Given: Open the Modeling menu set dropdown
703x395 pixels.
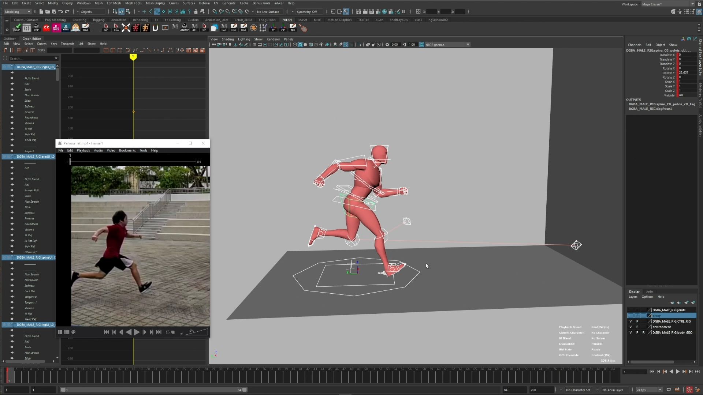Looking at the screenshot, I should [x=18, y=12].
